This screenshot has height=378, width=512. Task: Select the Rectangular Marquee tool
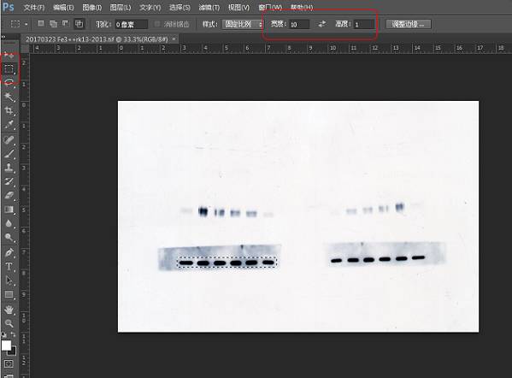click(x=9, y=68)
